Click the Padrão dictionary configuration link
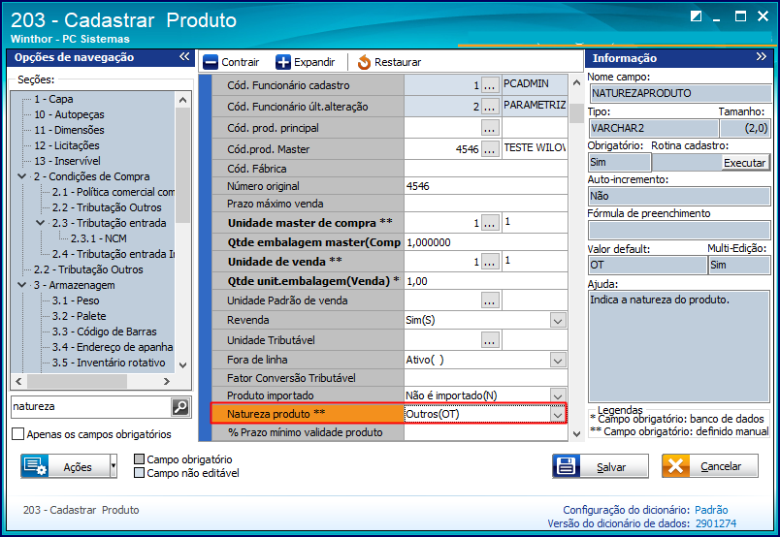The height and width of the screenshot is (537, 780). click(x=711, y=510)
